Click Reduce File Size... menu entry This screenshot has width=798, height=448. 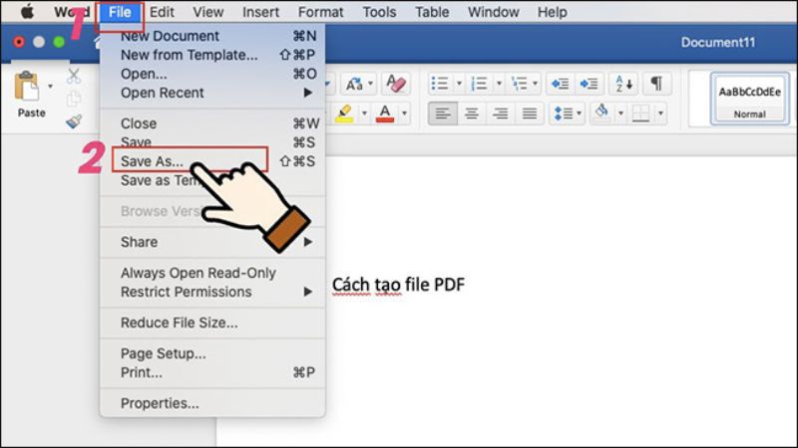(179, 323)
